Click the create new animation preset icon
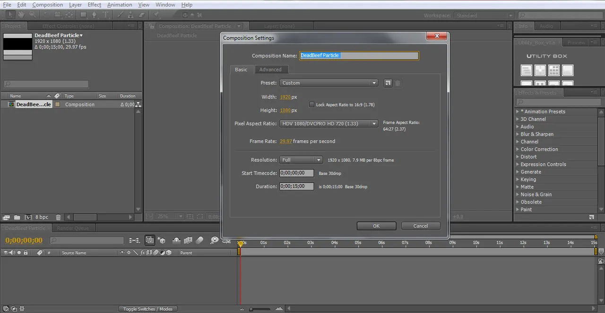 click(x=592, y=217)
